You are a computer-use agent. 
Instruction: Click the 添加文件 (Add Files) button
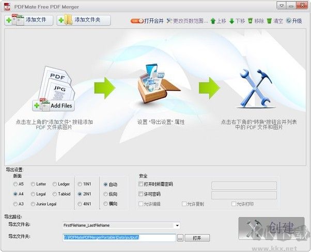pyautogui.click(x=29, y=20)
